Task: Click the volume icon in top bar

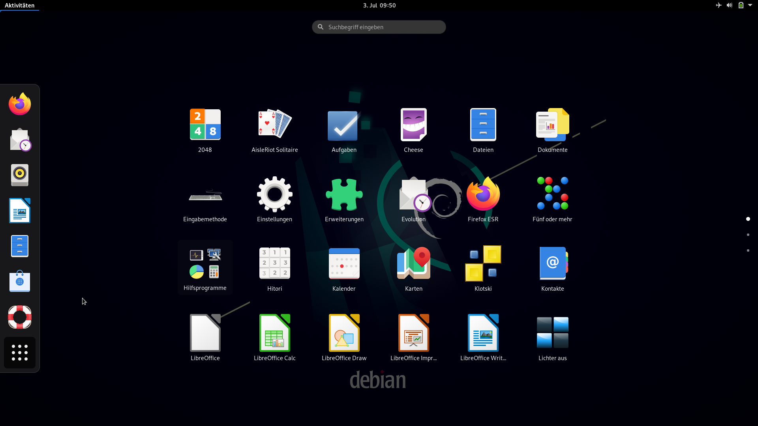Action: point(730,5)
